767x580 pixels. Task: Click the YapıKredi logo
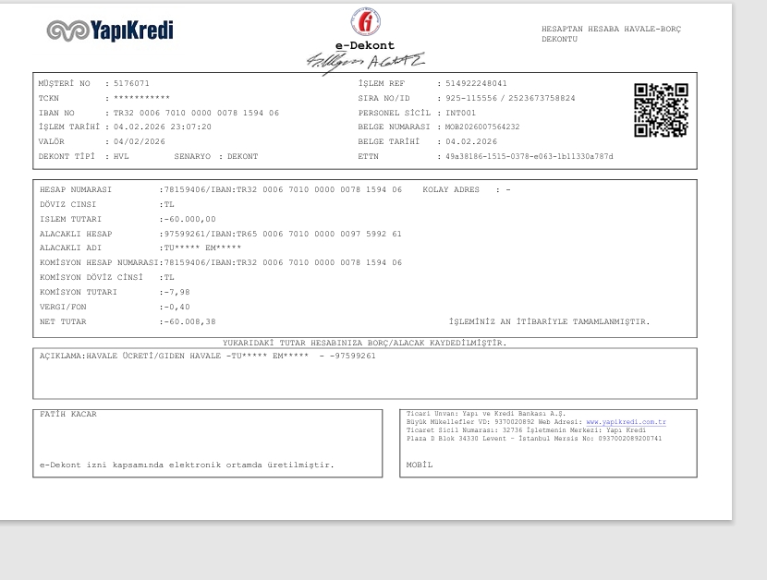coord(110,30)
